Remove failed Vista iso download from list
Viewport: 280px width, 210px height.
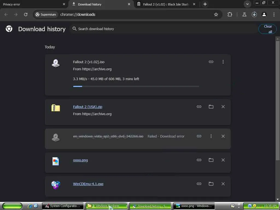pos(223,136)
